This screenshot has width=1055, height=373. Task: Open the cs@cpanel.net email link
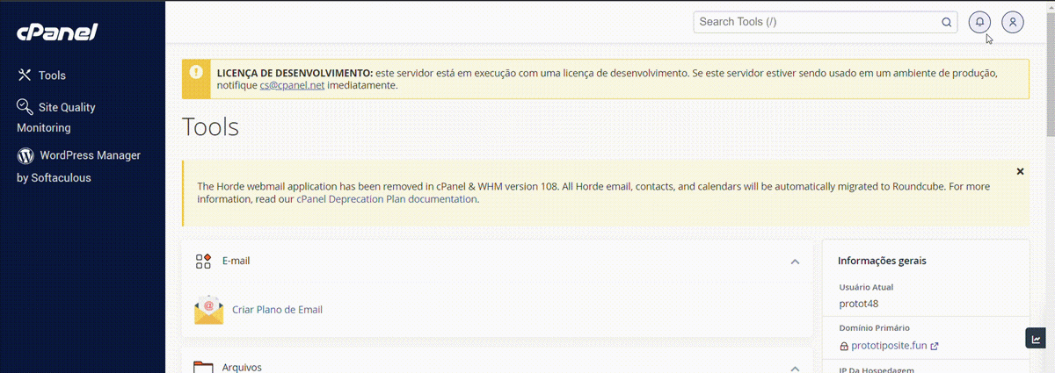pyautogui.click(x=292, y=86)
